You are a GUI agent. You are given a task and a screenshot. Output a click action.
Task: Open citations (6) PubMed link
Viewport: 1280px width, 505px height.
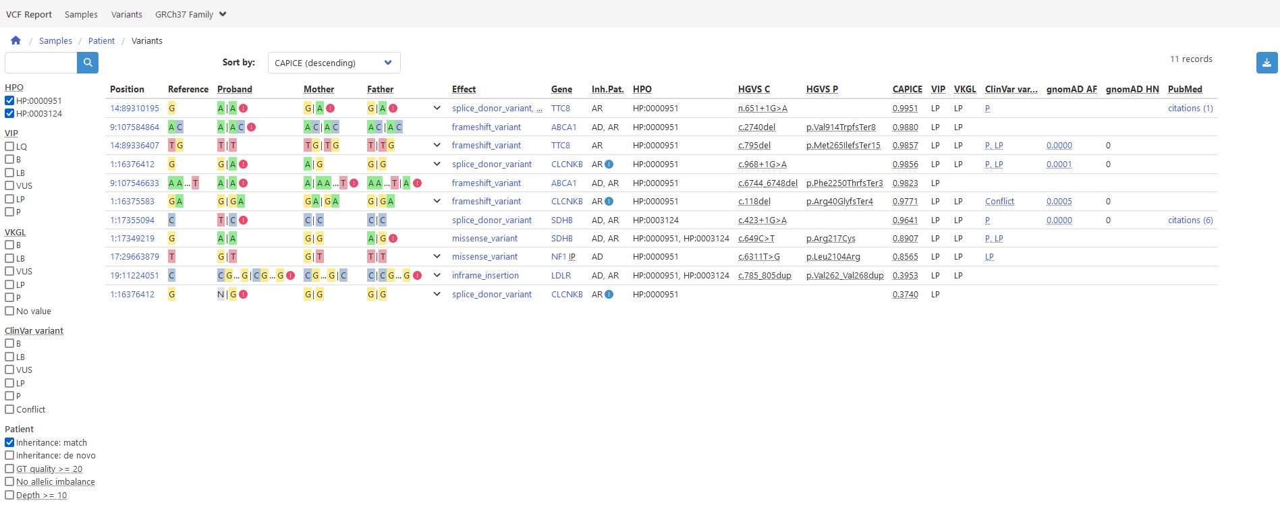click(1190, 220)
